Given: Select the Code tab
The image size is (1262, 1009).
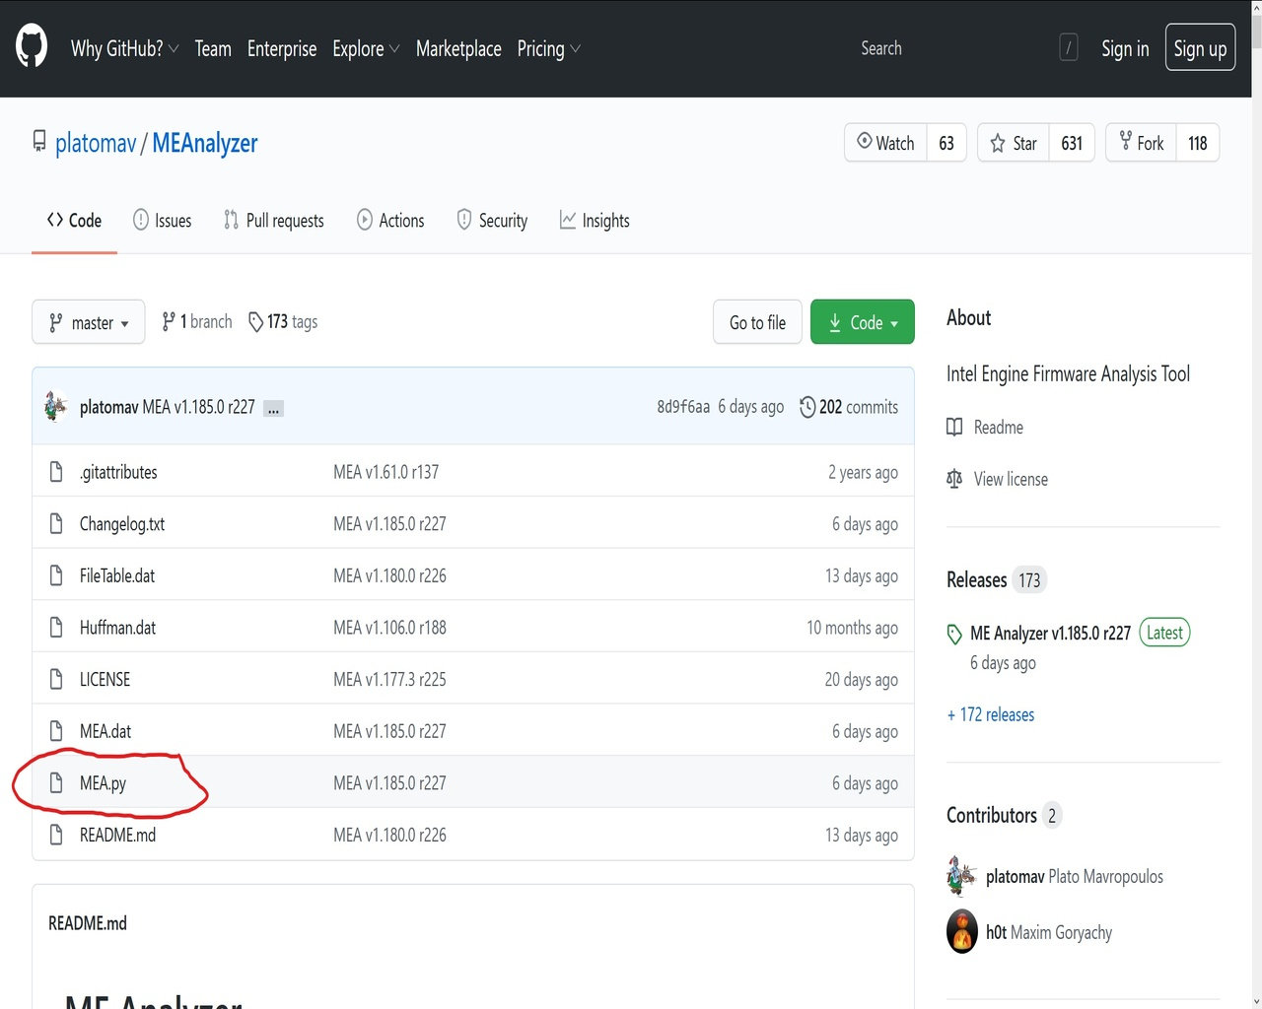Looking at the screenshot, I should (74, 221).
